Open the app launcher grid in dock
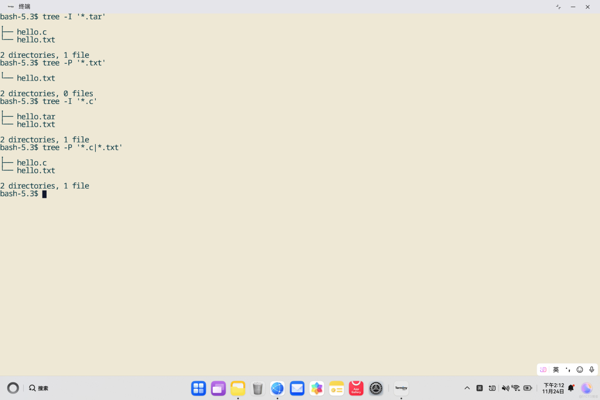600x400 pixels. [198, 388]
